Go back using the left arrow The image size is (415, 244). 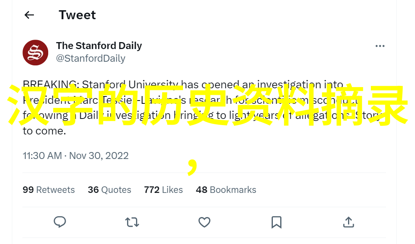[29, 15]
